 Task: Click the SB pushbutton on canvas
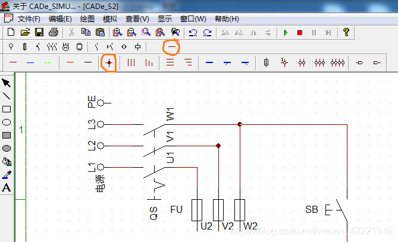[x=336, y=210]
